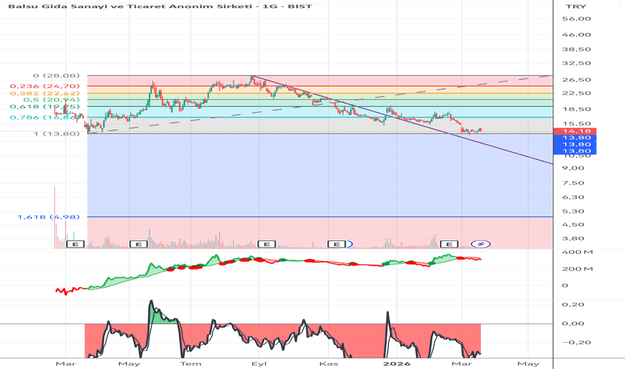
Task: Click the purple lightning bolt icon
Action: tap(481, 244)
